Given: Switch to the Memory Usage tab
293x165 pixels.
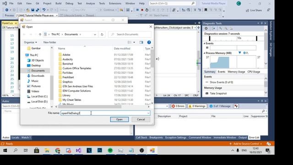Looking at the screenshot, I should click(236, 71).
